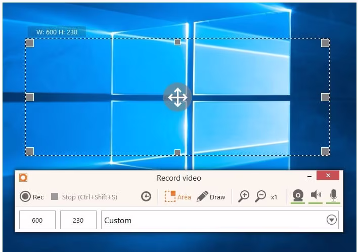Click the x1 zoom level label

(274, 197)
